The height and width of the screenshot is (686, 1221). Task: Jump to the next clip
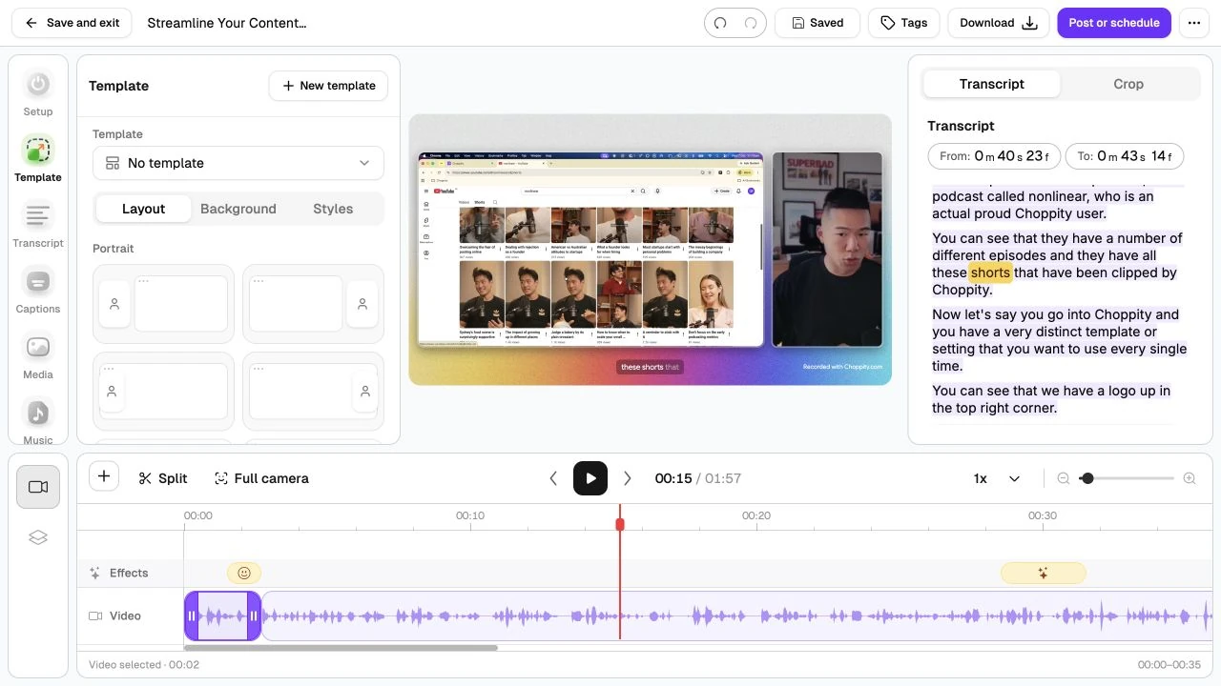click(628, 478)
